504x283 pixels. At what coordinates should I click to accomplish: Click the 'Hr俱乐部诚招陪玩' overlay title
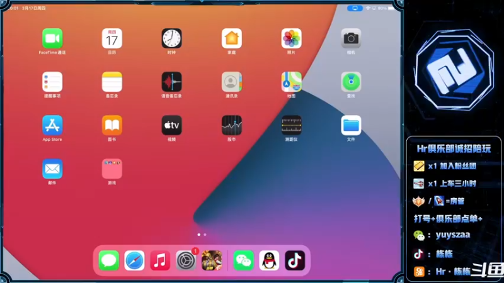tap(454, 148)
